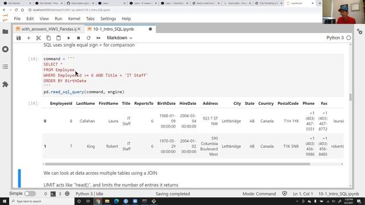This screenshot has width=365, height=205.
Task: Open the File menu
Action: (x=17, y=19)
